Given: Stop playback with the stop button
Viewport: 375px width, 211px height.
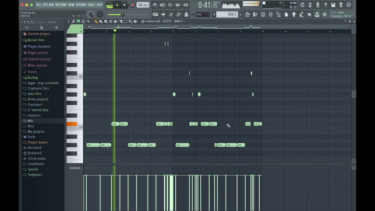Looking at the screenshot, I should point(124,5).
